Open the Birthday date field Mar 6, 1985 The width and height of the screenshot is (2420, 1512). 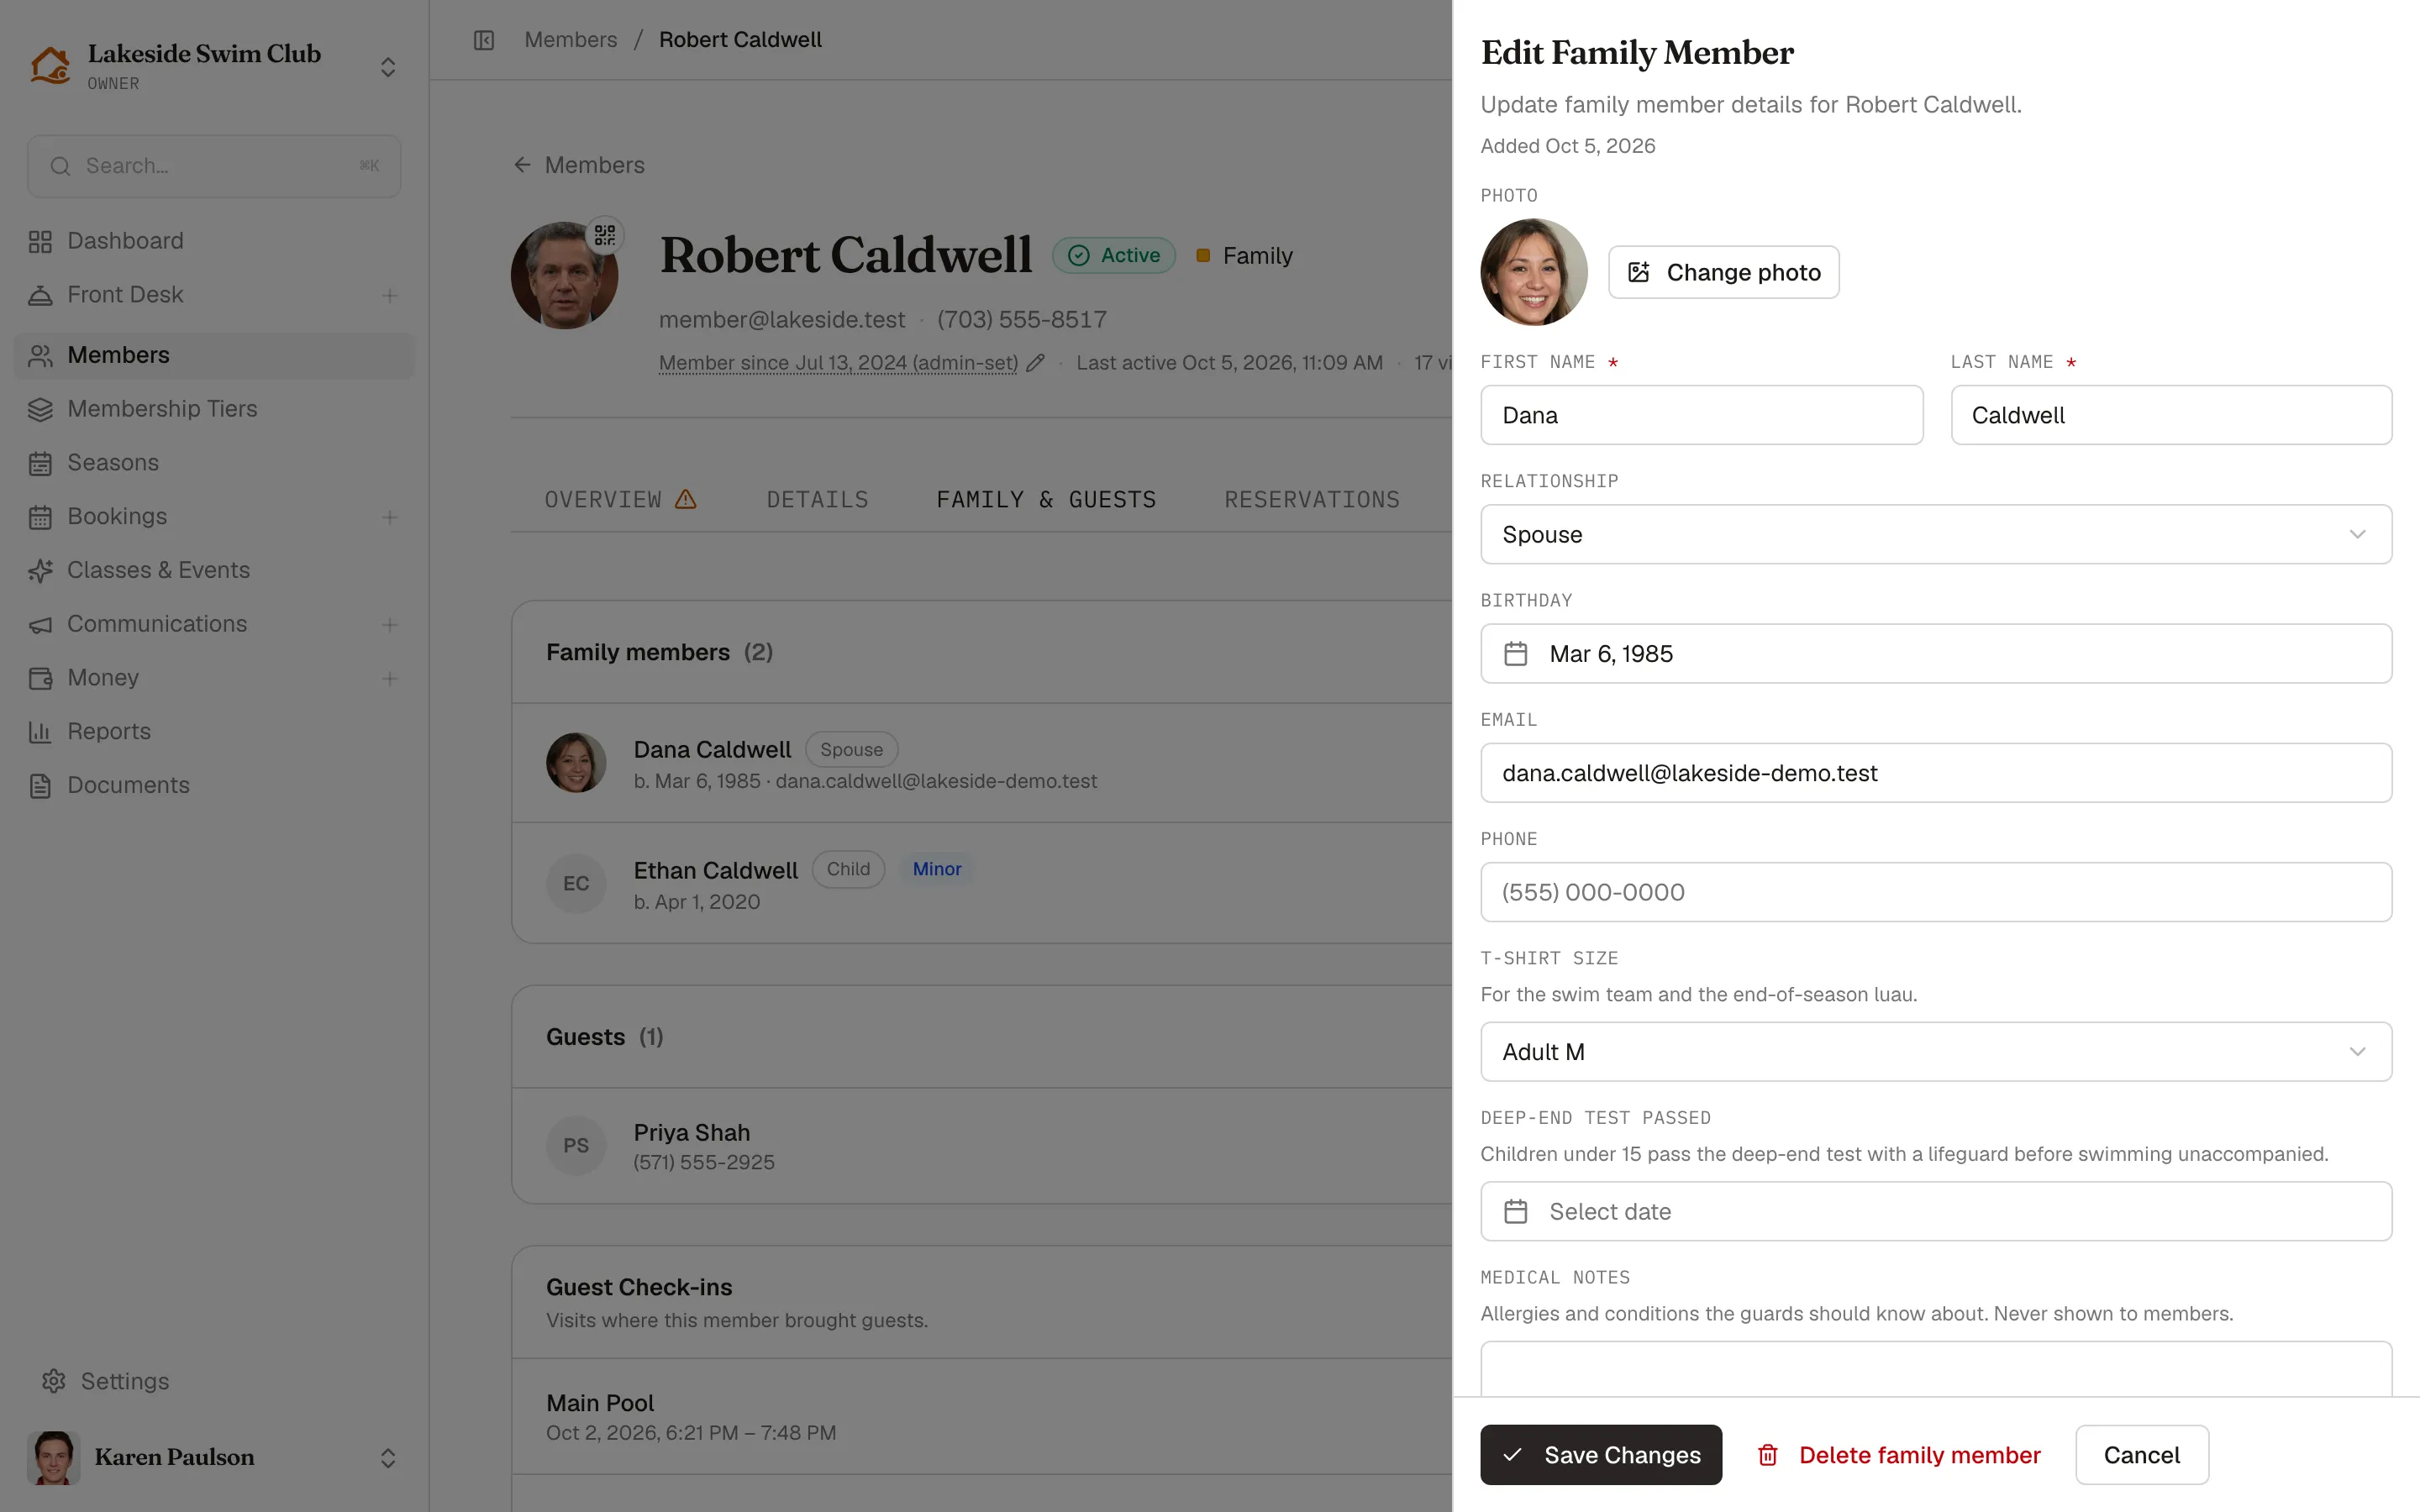point(1936,654)
